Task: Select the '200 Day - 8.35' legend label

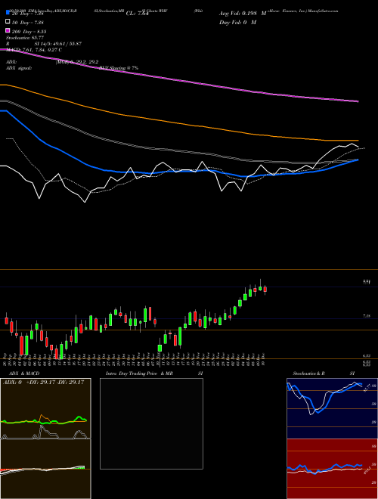Action: (29, 32)
